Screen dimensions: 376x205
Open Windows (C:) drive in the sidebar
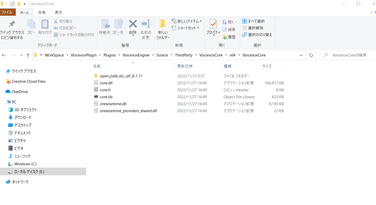23,164
